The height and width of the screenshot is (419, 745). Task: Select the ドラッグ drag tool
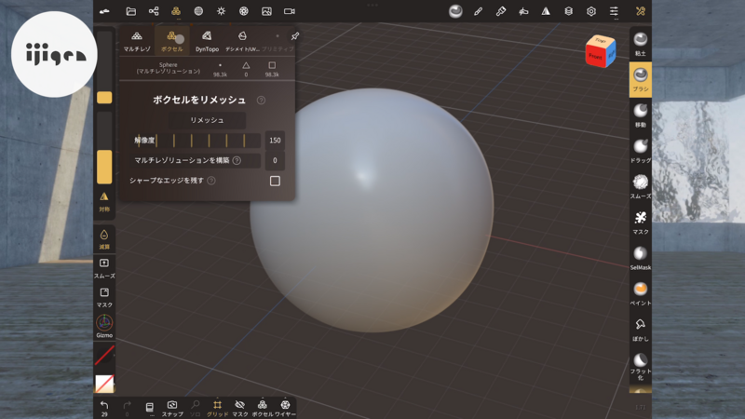[641, 151]
